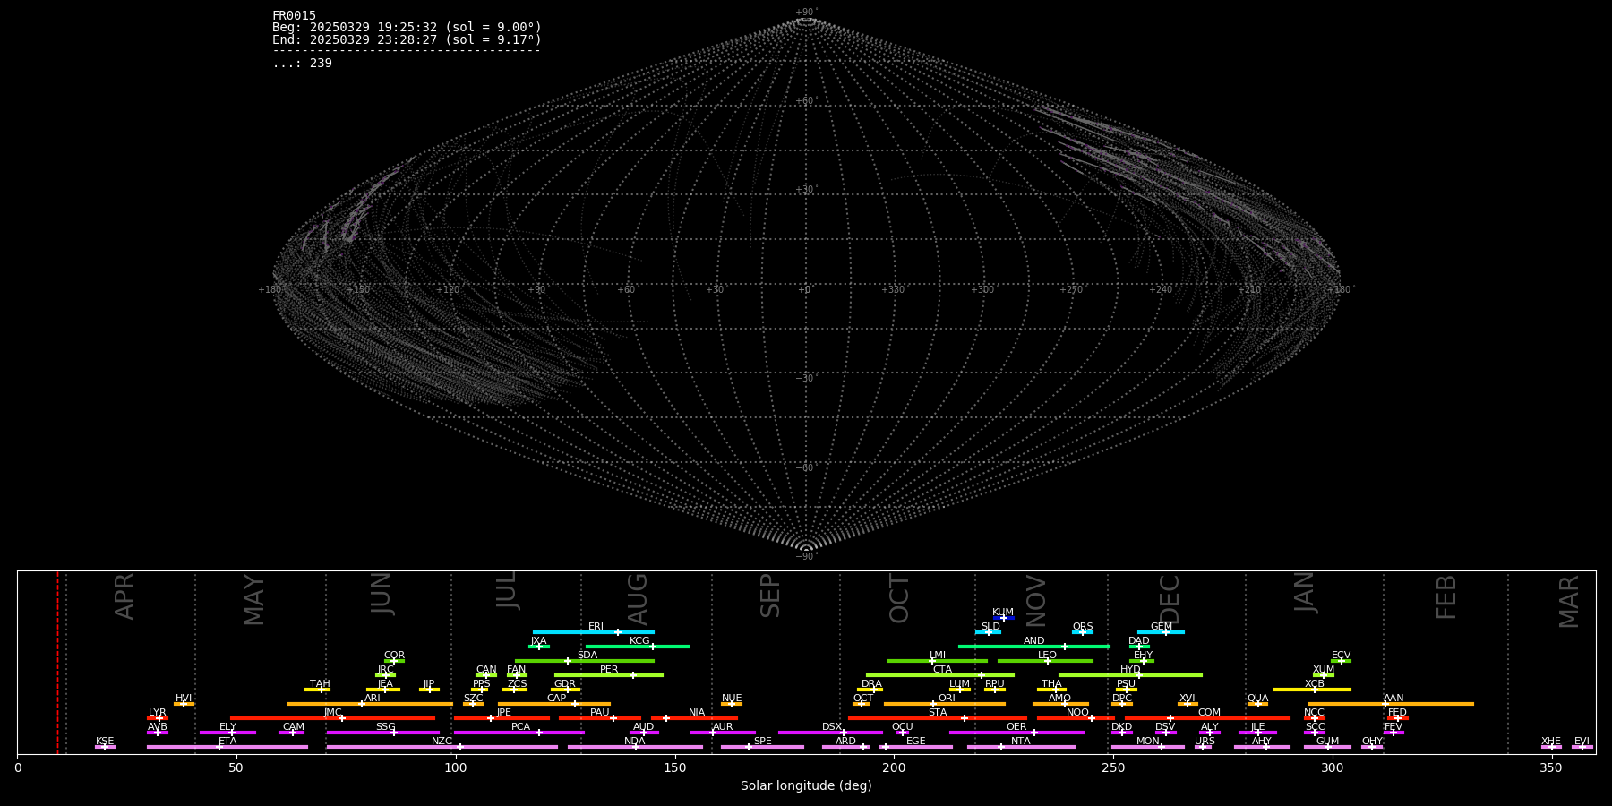This screenshot has height=806, width=1612.
Task: Select the XHE shower label
Action: (1551, 741)
